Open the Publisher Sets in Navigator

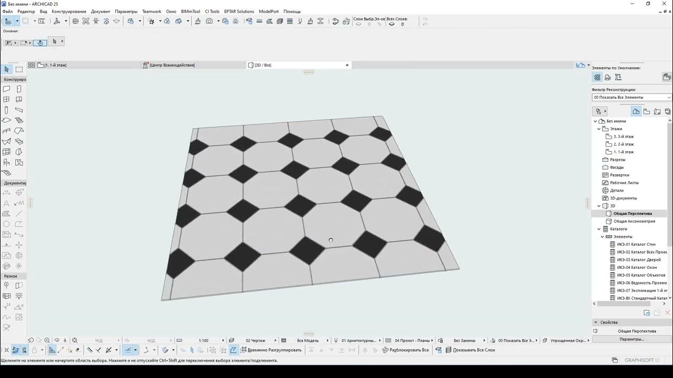pos(668,111)
